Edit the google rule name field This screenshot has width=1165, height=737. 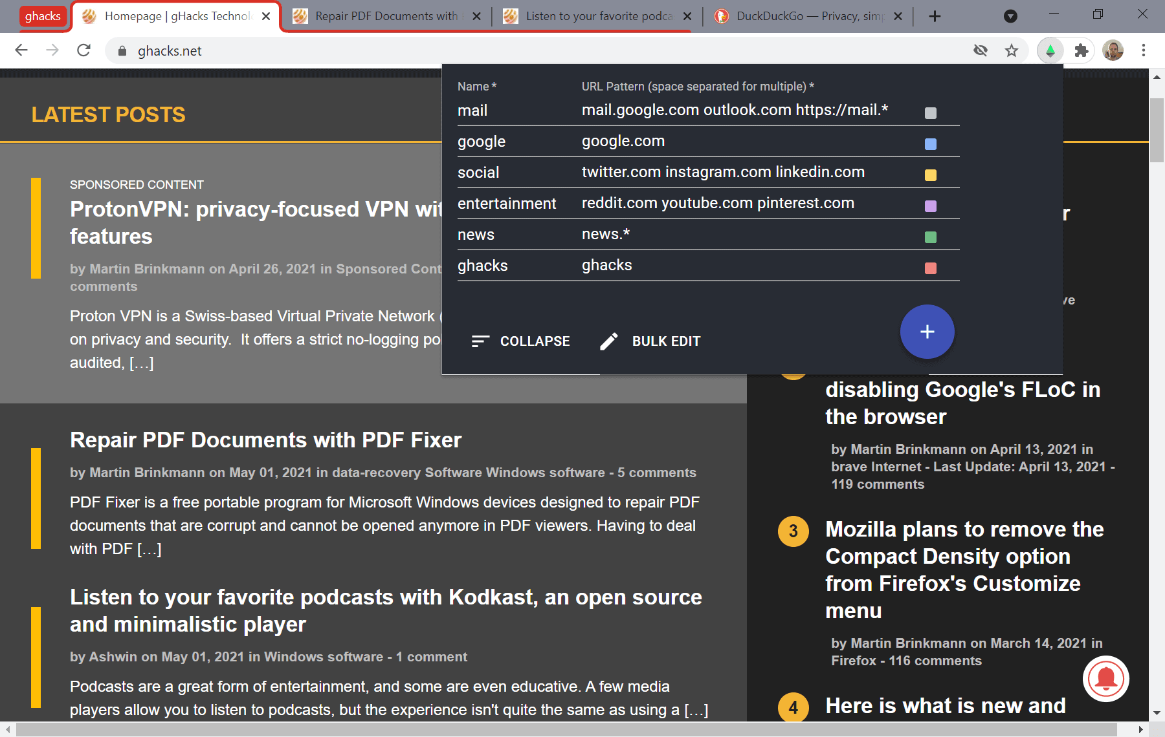pos(516,142)
